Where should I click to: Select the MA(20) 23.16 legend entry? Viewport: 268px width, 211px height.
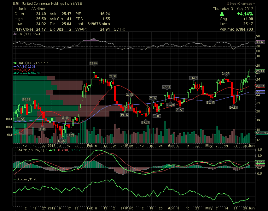coord(25,70)
